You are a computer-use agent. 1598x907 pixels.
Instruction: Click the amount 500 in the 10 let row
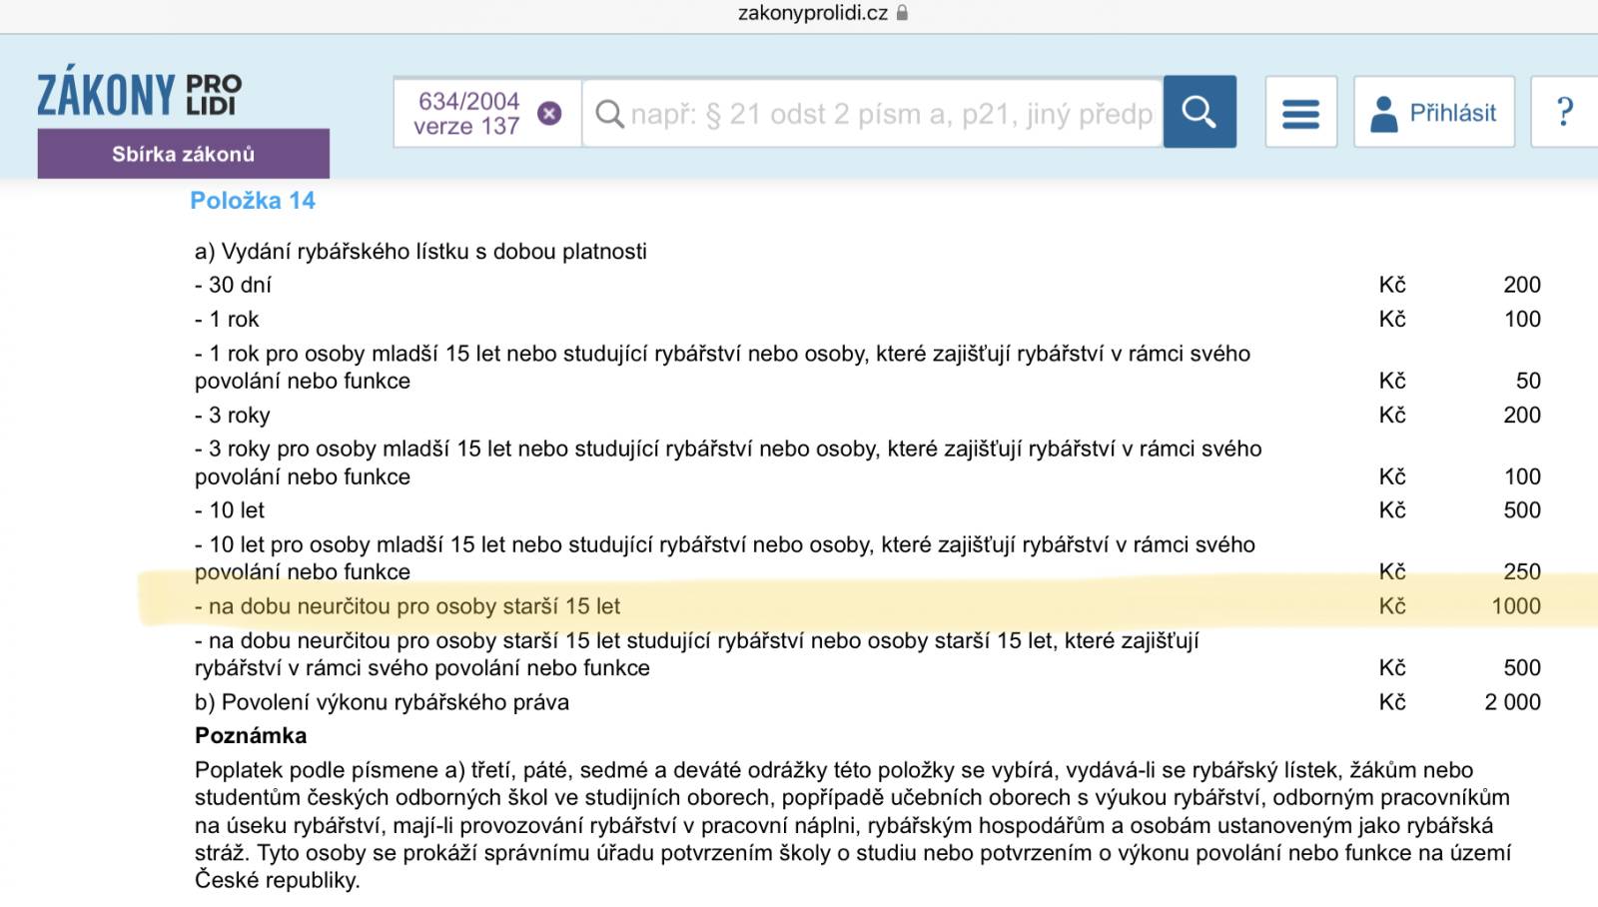coord(1522,510)
